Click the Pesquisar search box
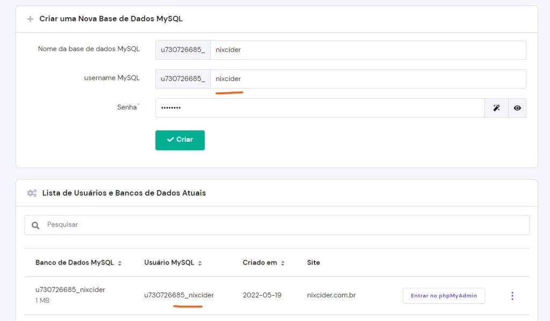 [x=285, y=225]
